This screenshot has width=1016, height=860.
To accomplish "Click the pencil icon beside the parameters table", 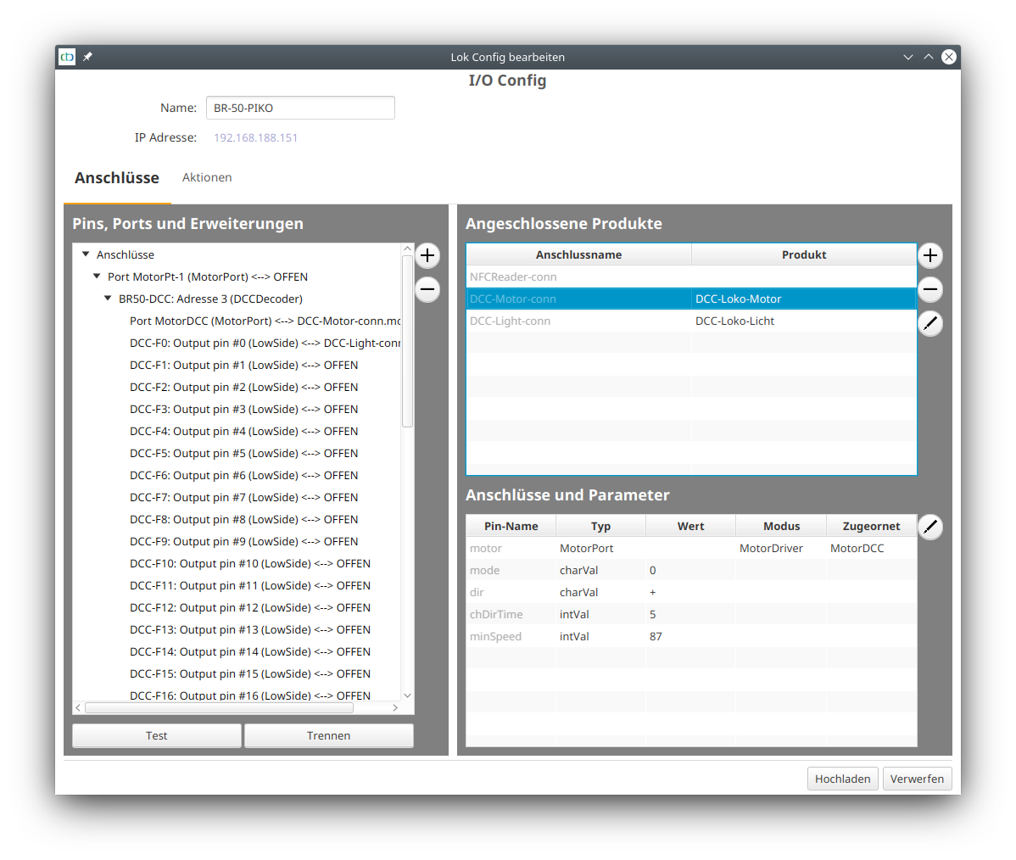I will (x=930, y=527).
